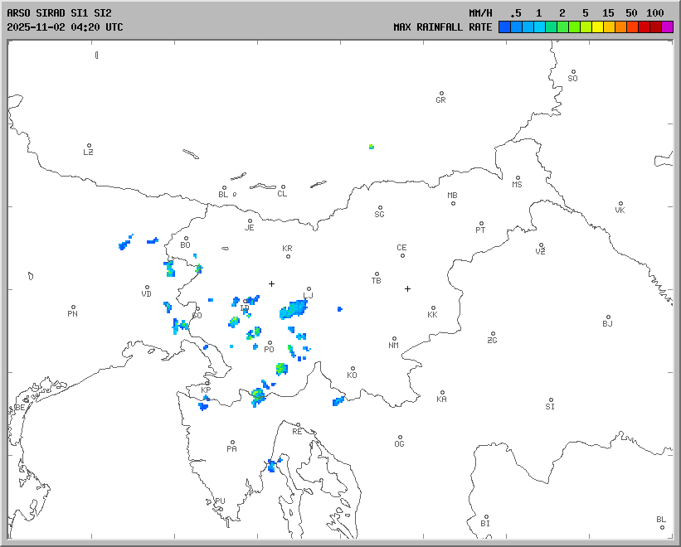681x547 pixels.
Task: Click the MB city marker on map
Action: [453, 203]
